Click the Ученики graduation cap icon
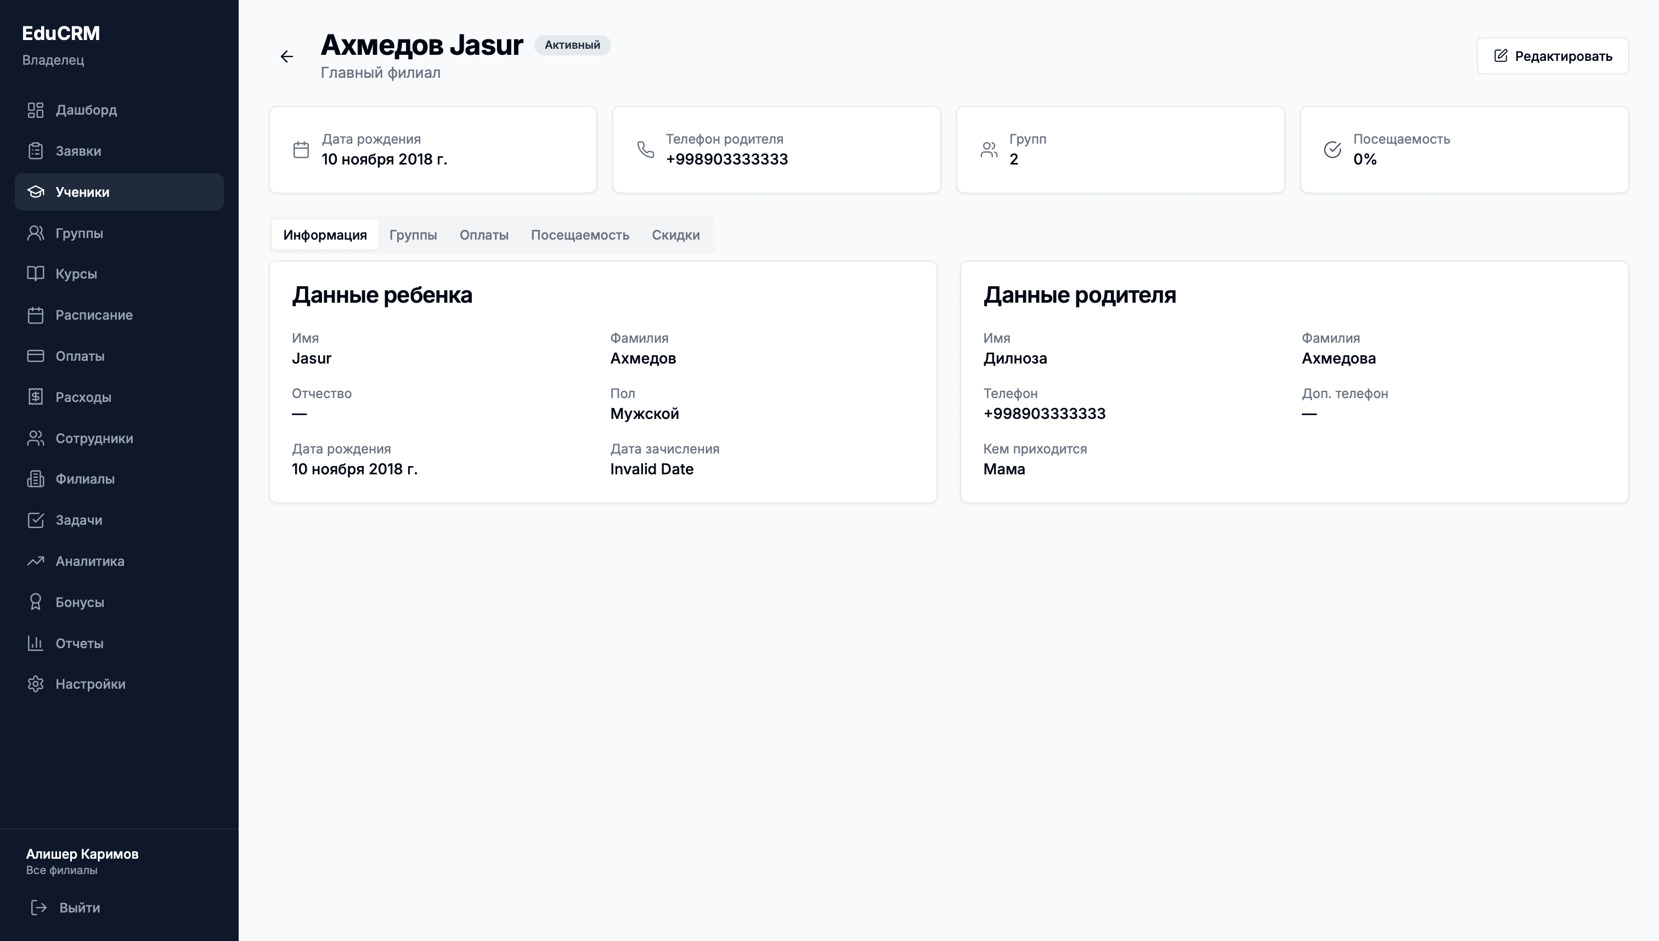Image resolution: width=1659 pixels, height=941 pixels. point(36,192)
